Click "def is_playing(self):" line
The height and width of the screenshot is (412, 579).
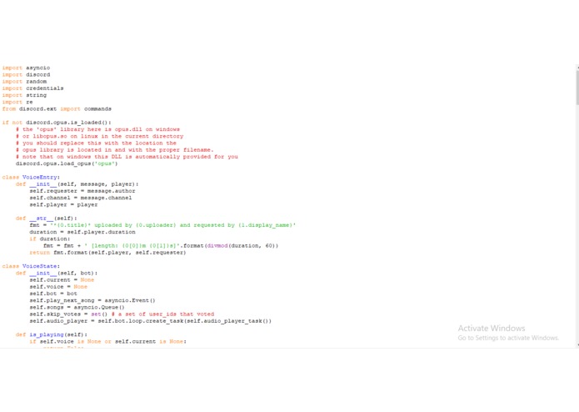52,334
